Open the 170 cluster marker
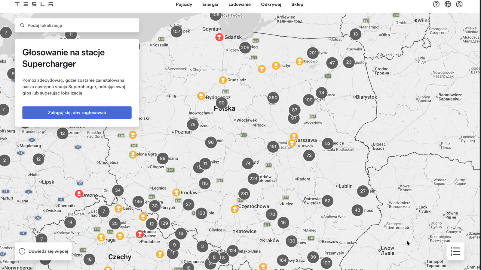The image size is (481, 270). (271, 214)
